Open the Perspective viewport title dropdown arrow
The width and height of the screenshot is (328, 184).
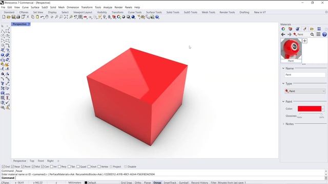pyautogui.click(x=29, y=24)
